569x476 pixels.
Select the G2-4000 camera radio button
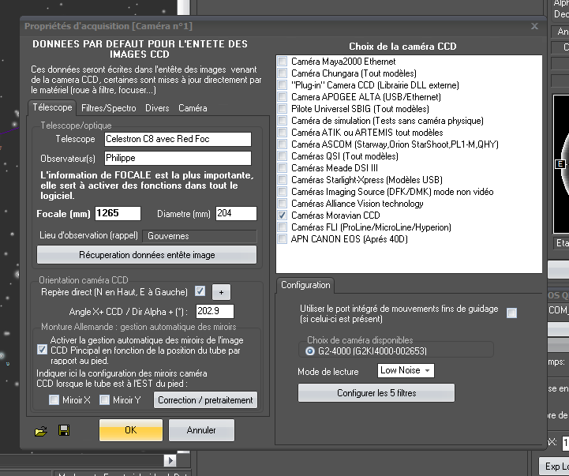[309, 350]
